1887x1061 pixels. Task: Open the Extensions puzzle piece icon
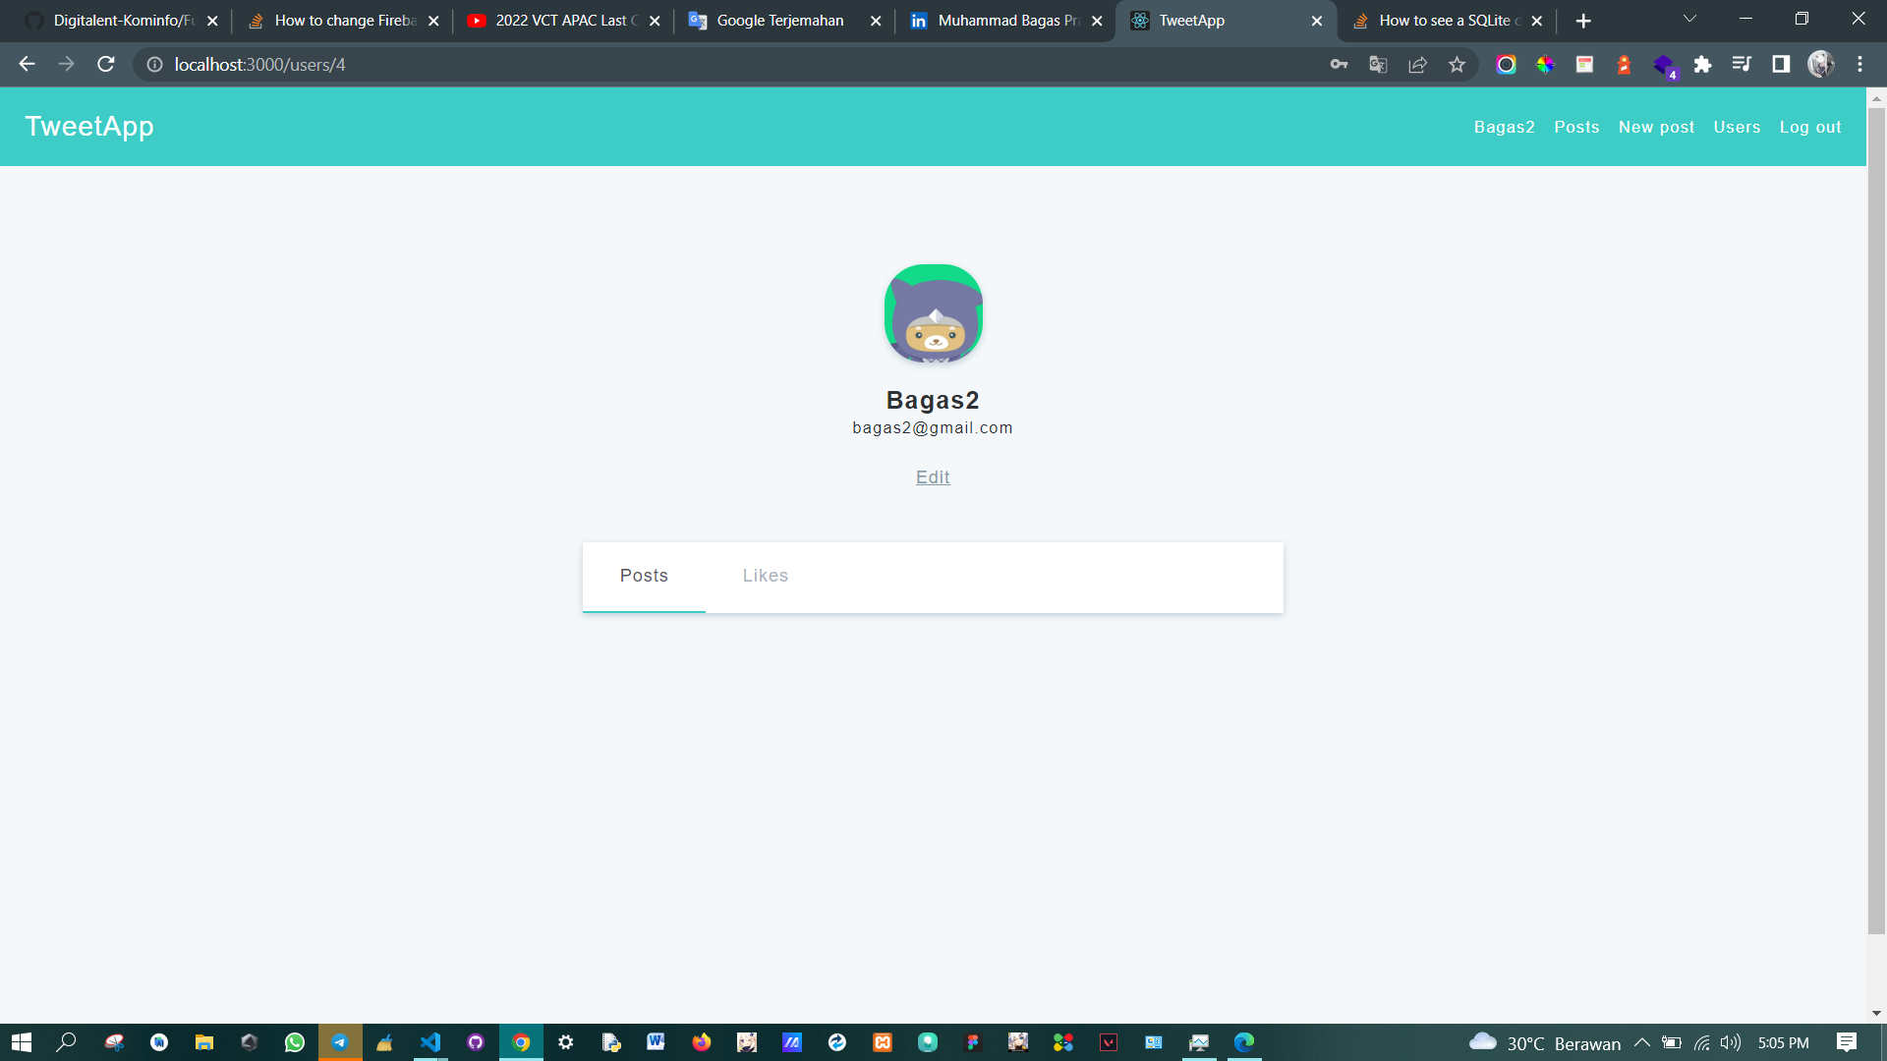(x=1702, y=65)
